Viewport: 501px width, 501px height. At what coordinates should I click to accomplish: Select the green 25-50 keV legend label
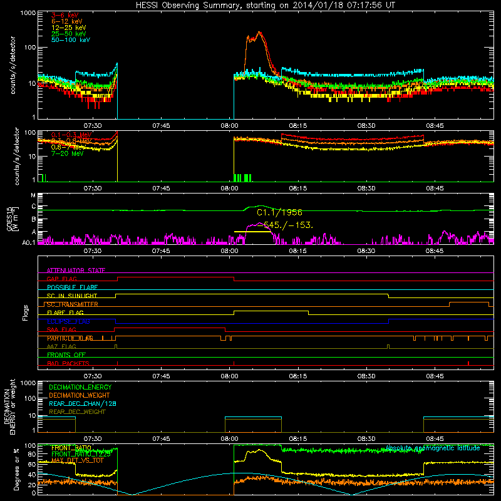(x=68, y=34)
